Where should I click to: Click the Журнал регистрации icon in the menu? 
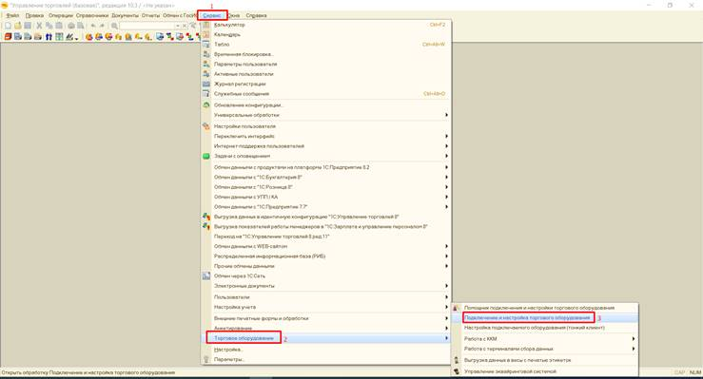[206, 84]
